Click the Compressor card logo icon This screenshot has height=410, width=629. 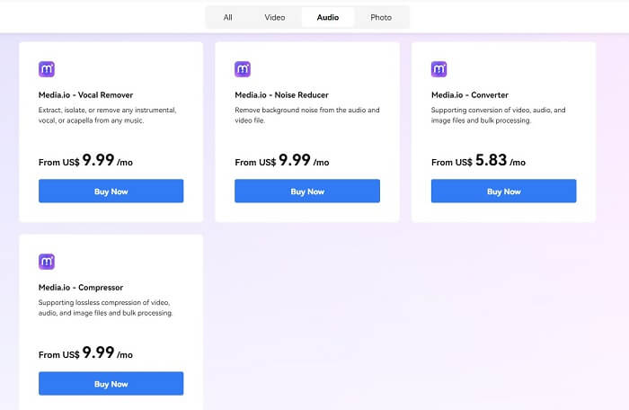coord(47,262)
